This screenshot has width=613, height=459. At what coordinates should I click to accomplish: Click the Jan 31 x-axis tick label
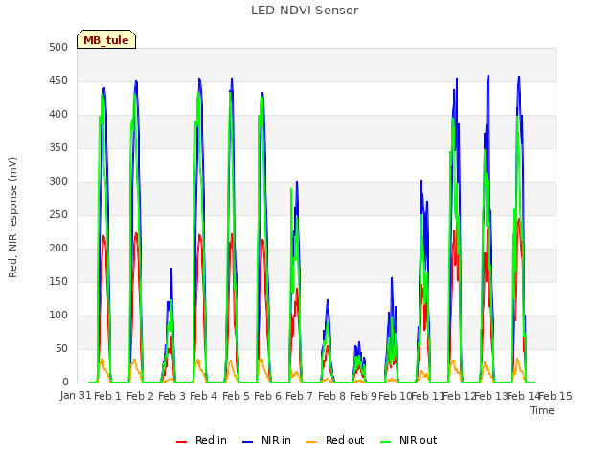click(76, 395)
